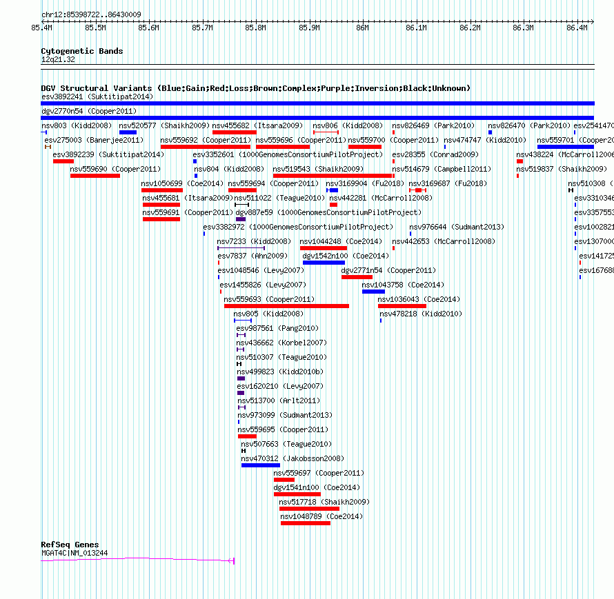The height and width of the screenshot is (599, 614).
Task: Click the MGAT4C|NM_013244 gene label
Action: click(75, 554)
